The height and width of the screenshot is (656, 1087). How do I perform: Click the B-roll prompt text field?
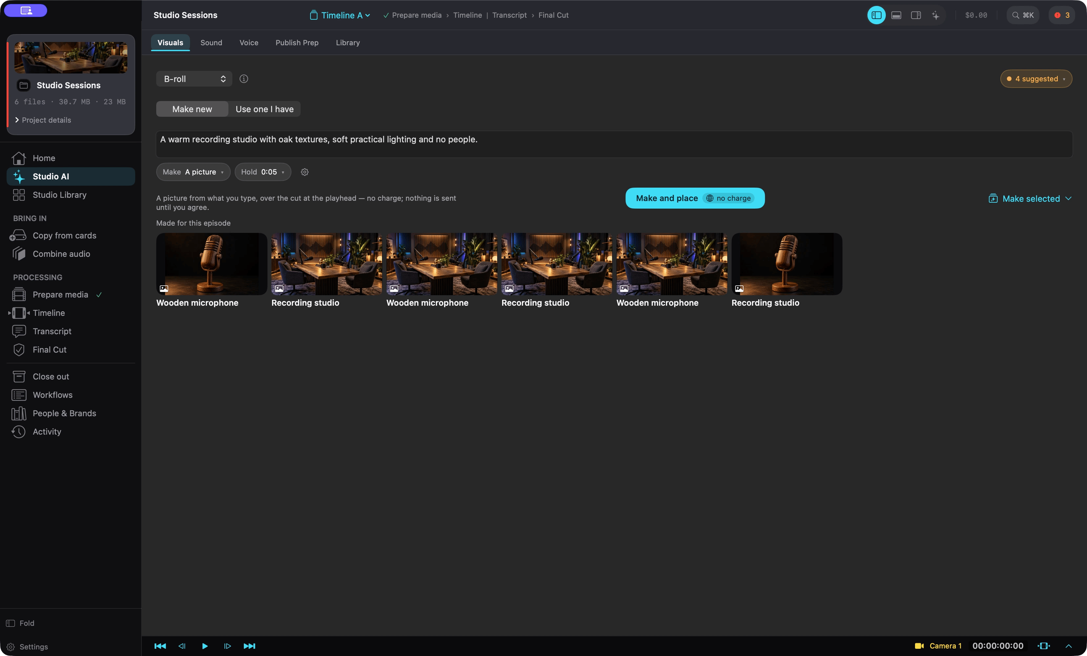tap(614, 144)
